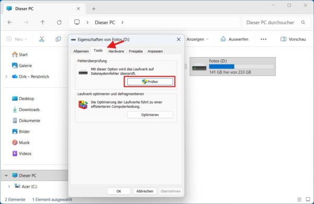This screenshot has width=314, height=204.
Task: Expand the Dirk – Persönlich OneDrive node
Action: pos(6,76)
